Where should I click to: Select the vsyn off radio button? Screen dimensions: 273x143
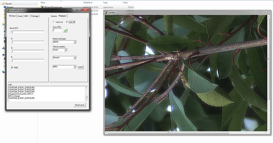click(x=67, y=22)
